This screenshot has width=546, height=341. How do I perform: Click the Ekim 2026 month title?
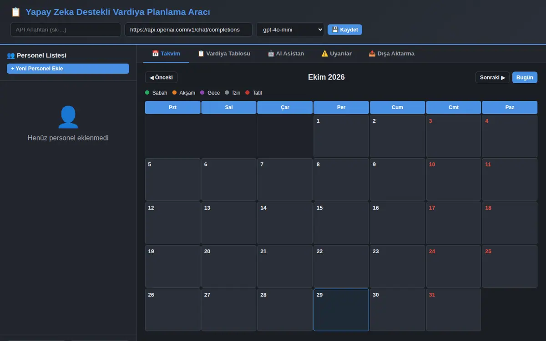(326, 77)
